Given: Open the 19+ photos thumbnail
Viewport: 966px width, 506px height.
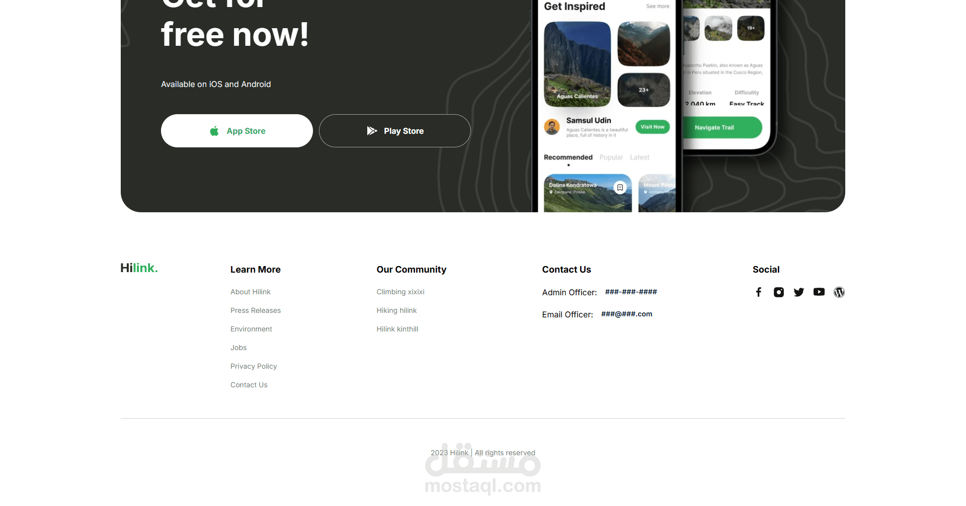Looking at the screenshot, I should click(x=751, y=28).
